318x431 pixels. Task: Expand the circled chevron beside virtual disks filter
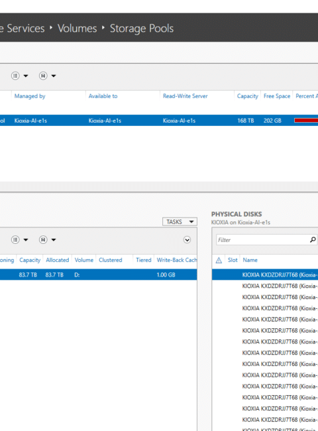[187, 240]
